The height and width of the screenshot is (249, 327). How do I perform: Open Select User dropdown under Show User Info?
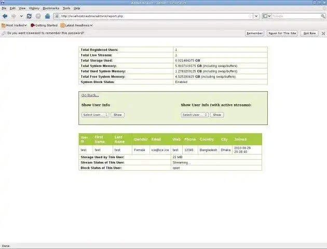pyautogui.click(x=96, y=115)
